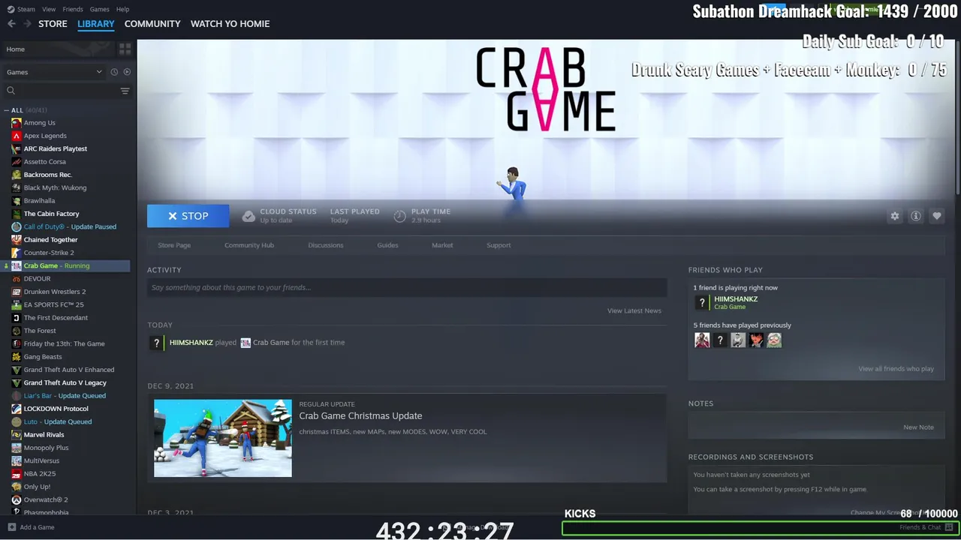Collapse the ALL games group
Viewport: 961px width, 540px height.
7,110
